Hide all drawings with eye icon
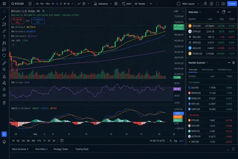Screen dimensions: 238x159 coord(4,95)
